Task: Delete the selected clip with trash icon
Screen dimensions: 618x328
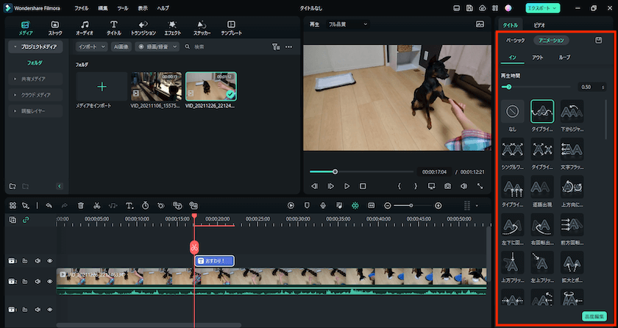Action: (x=81, y=206)
